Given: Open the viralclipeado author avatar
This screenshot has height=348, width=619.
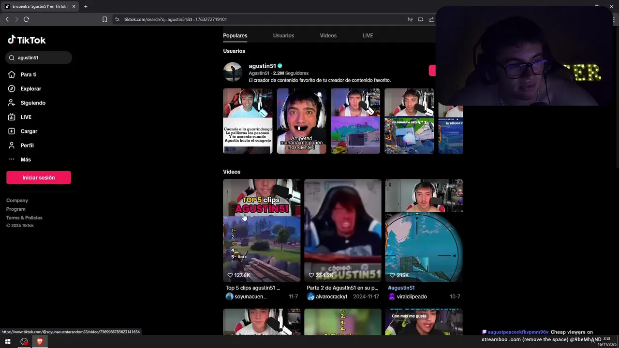Looking at the screenshot, I should (392, 296).
